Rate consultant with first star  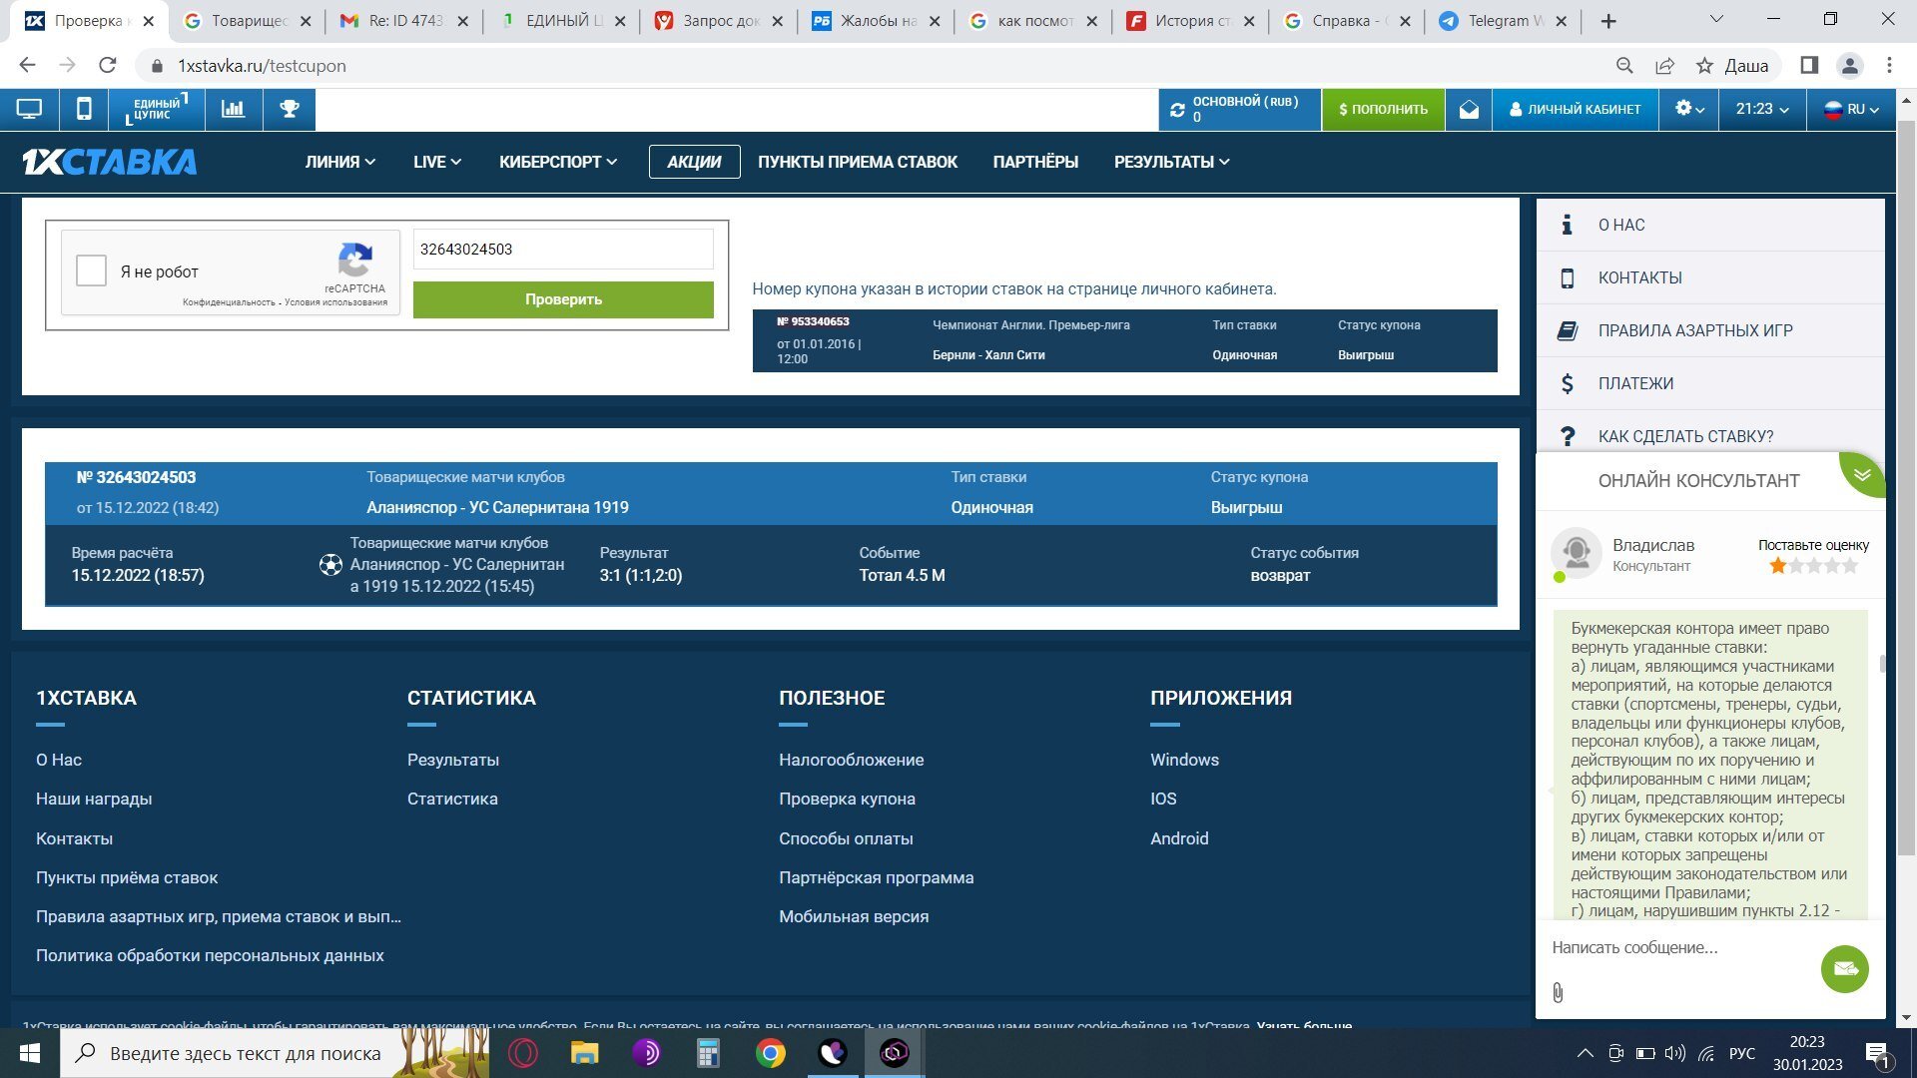click(x=1777, y=566)
